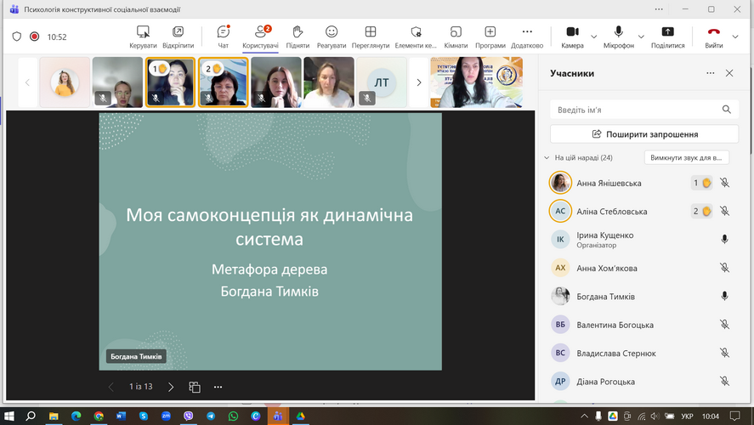Expand microphone options dropdown arrow
This screenshot has width=754, height=425.
click(641, 37)
